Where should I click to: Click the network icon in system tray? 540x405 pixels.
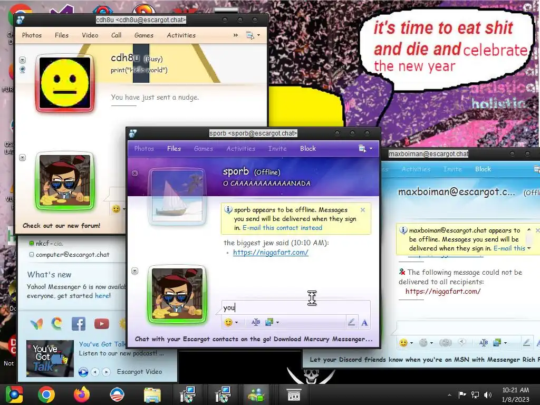point(475,395)
